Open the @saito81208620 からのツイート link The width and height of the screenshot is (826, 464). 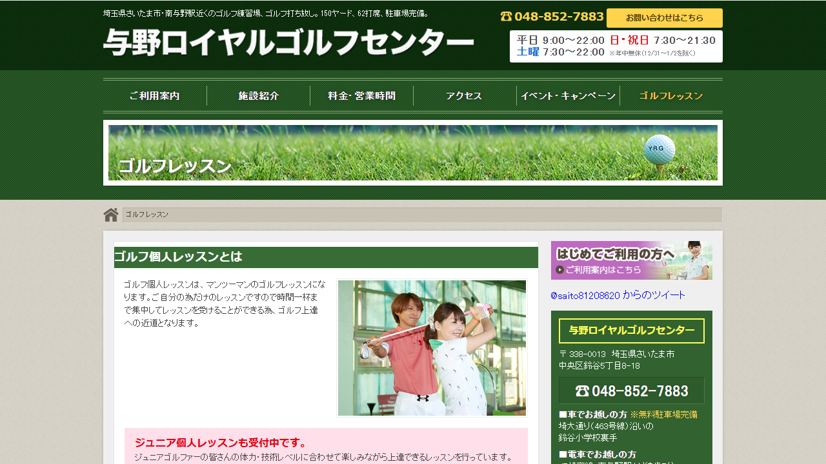coord(618,295)
